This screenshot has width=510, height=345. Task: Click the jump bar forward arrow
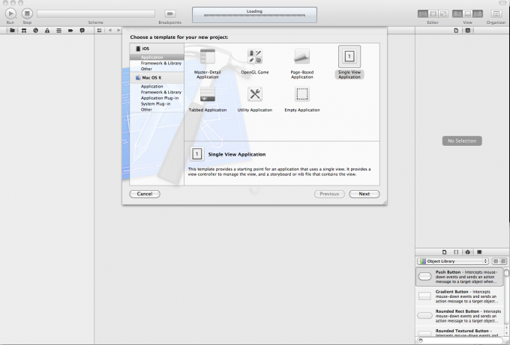click(118, 30)
